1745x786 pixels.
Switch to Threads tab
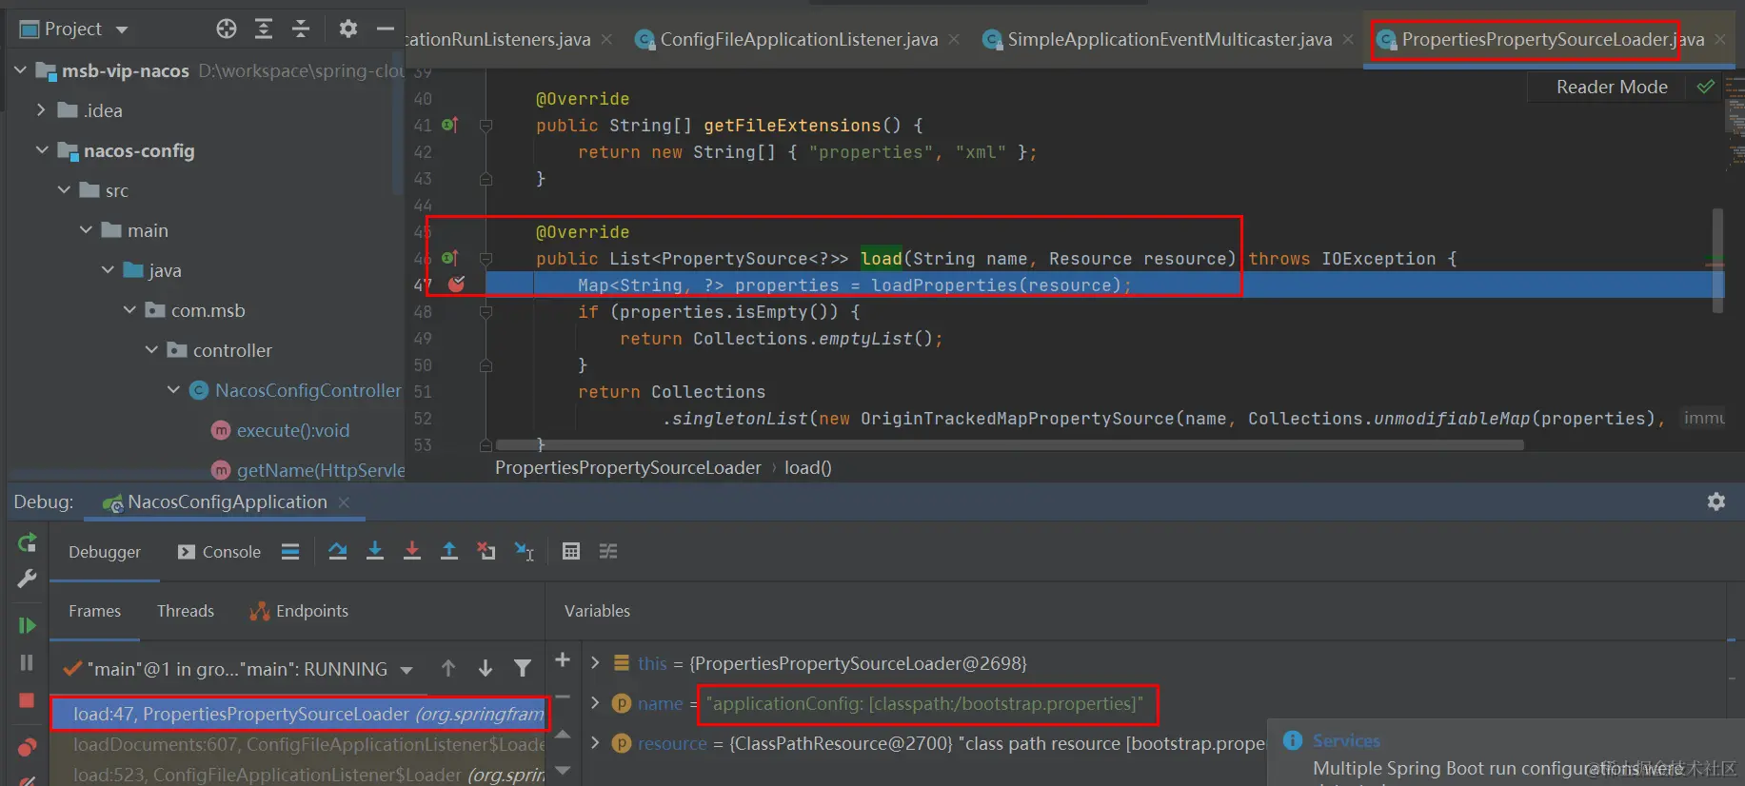(186, 611)
